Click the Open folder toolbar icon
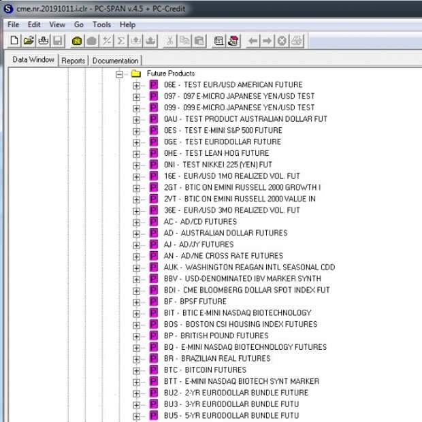Viewport: 422px width, 422px height. 29,41
